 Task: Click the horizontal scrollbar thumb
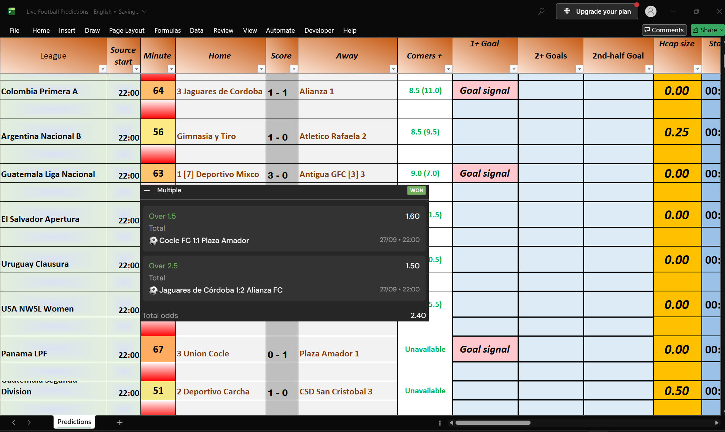[493, 423]
